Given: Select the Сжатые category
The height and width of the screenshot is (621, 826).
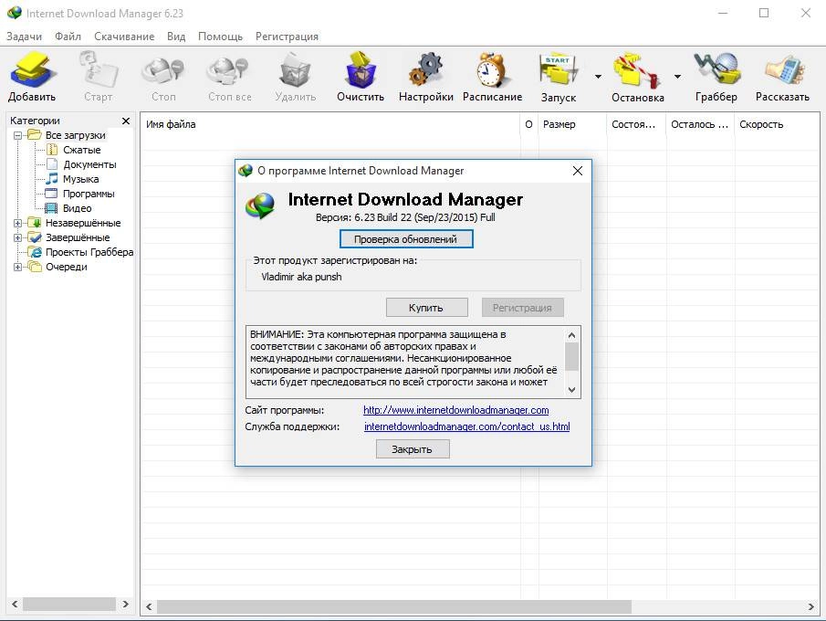Looking at the screenshot, I should (x=81, y=151).
